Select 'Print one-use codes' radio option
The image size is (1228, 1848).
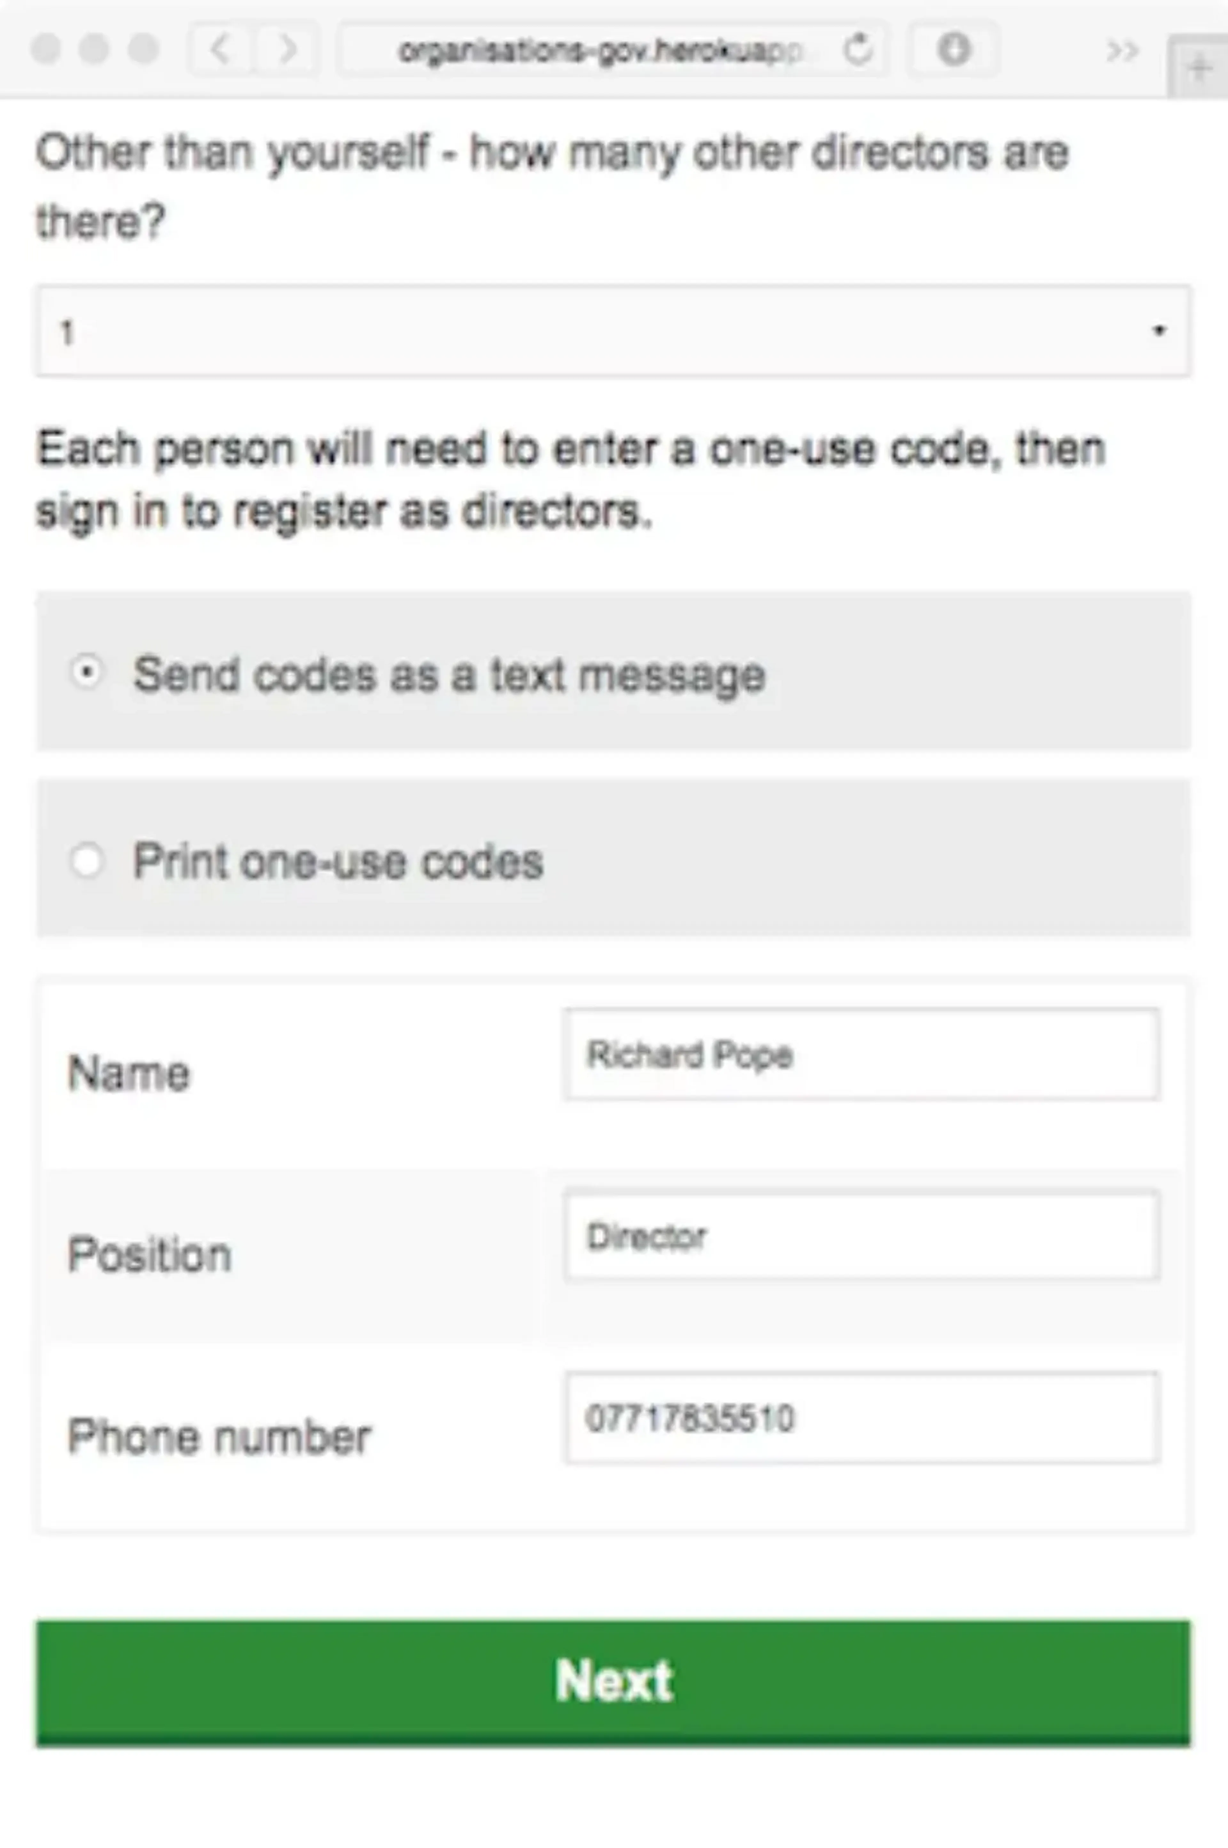[x=85, y=861]
